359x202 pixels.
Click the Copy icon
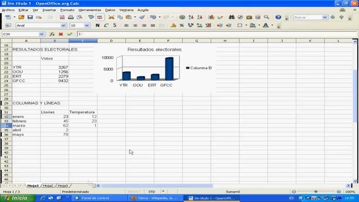point(120,17)
